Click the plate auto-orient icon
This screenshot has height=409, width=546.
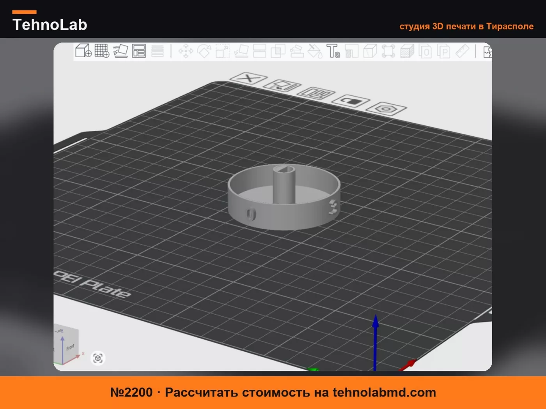[282, 86]
